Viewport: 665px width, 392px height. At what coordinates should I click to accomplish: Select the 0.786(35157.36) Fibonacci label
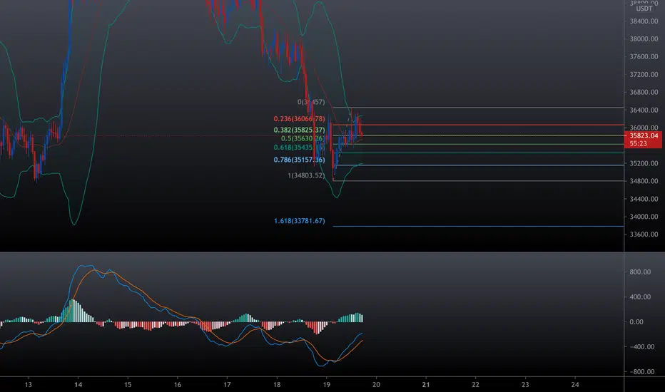click(300, 160)
